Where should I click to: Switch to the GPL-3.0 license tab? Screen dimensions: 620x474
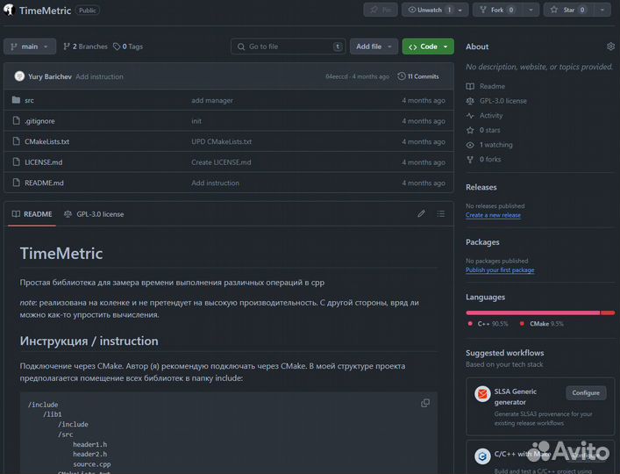94,213
